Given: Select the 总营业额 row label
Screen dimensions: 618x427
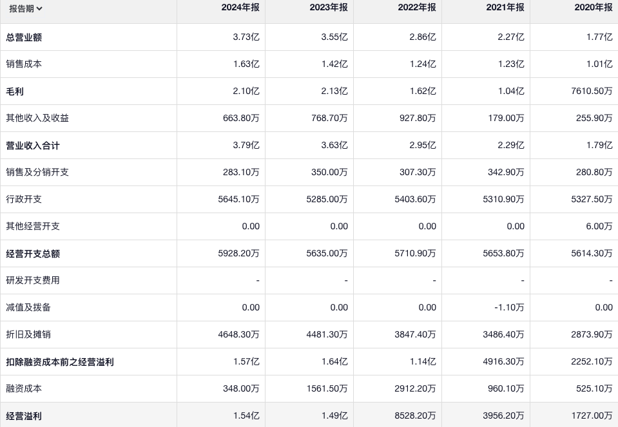Looking at the screenshot, I should point(24,37).
